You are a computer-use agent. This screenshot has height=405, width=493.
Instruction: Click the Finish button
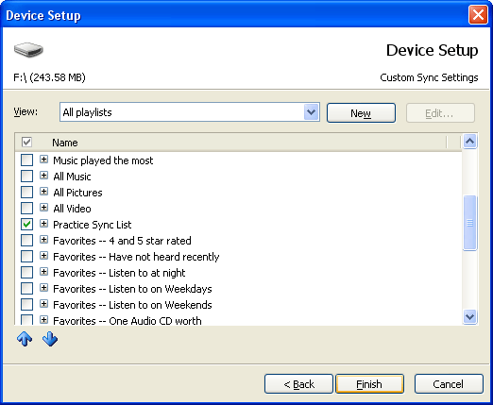point(369,384)
